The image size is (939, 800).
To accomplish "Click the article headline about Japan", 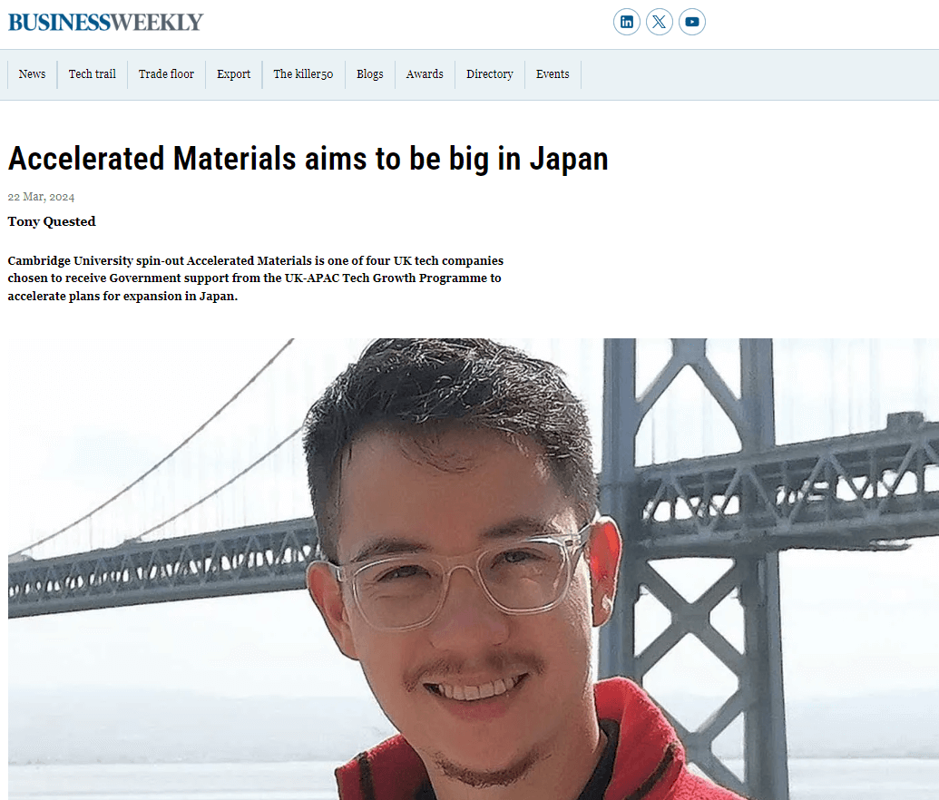I will pyautogui.click(x=308, y=159).
